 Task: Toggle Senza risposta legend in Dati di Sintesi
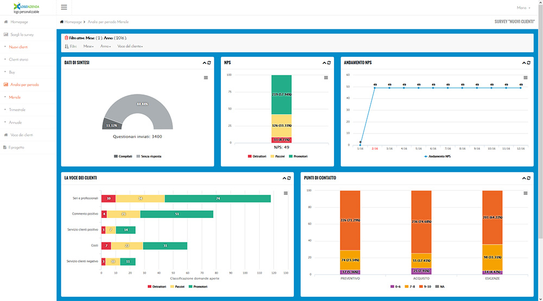(x=150, y=156)
